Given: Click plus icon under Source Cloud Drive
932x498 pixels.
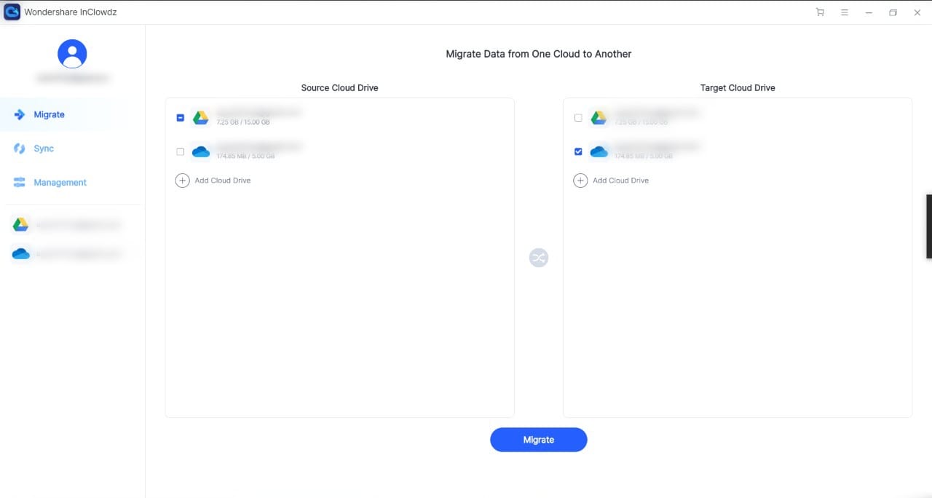Looking at the screenshot, I should click(x=183, y=181).
